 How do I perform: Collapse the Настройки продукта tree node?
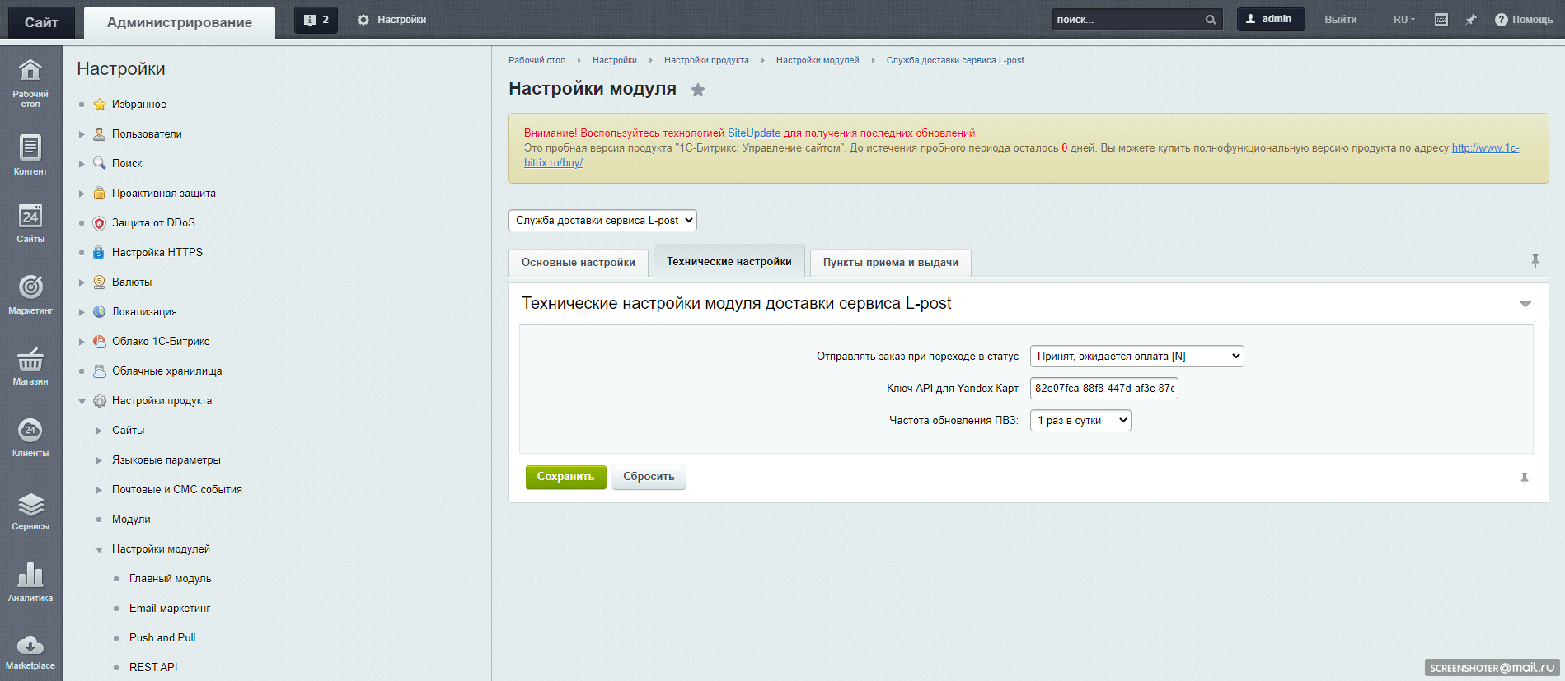82,401
